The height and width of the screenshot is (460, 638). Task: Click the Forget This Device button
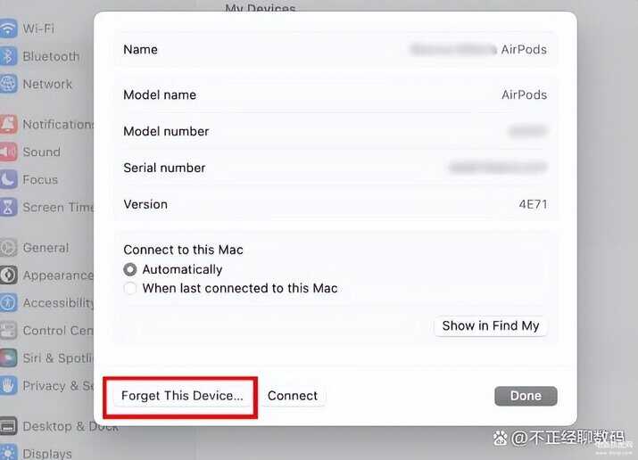tap(182, 396)
